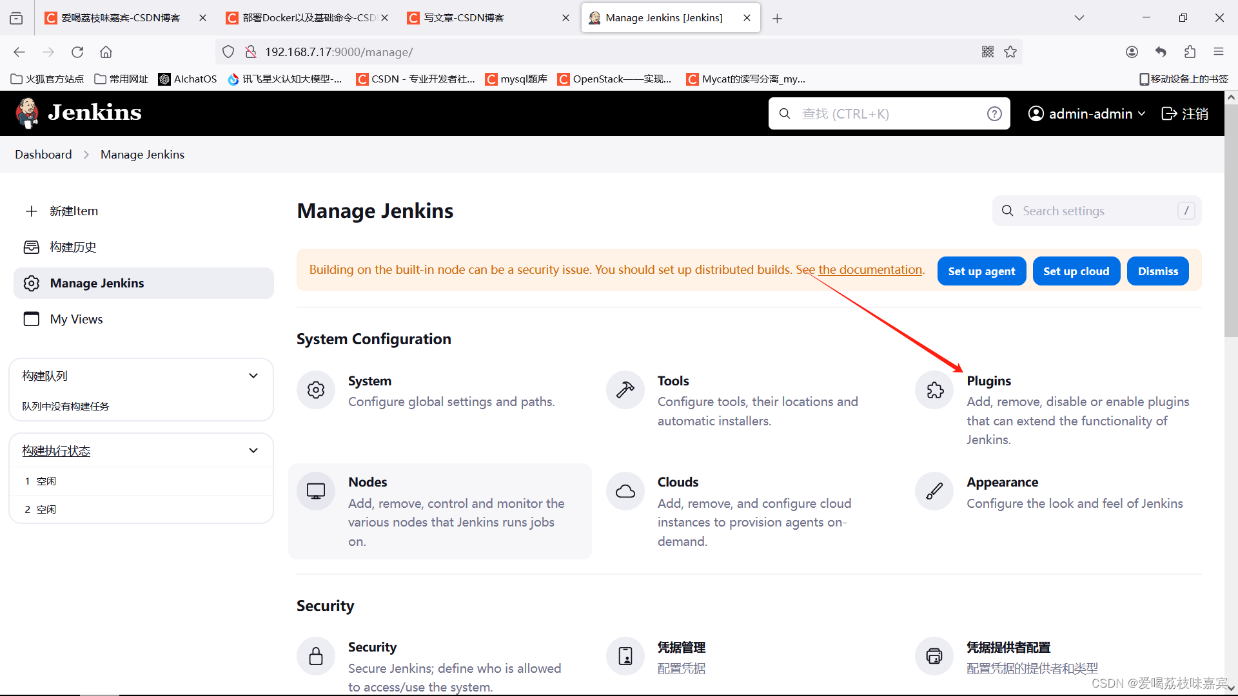Select Manage Jenkins in the sidebar

click(144, 284)
